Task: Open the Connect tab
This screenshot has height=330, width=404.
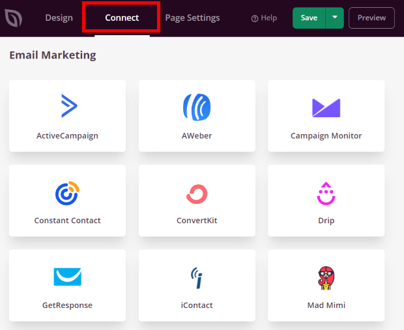Action: pos(122,18)
